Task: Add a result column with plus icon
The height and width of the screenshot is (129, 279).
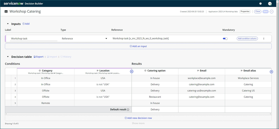Action: click(x=271, y=72)
